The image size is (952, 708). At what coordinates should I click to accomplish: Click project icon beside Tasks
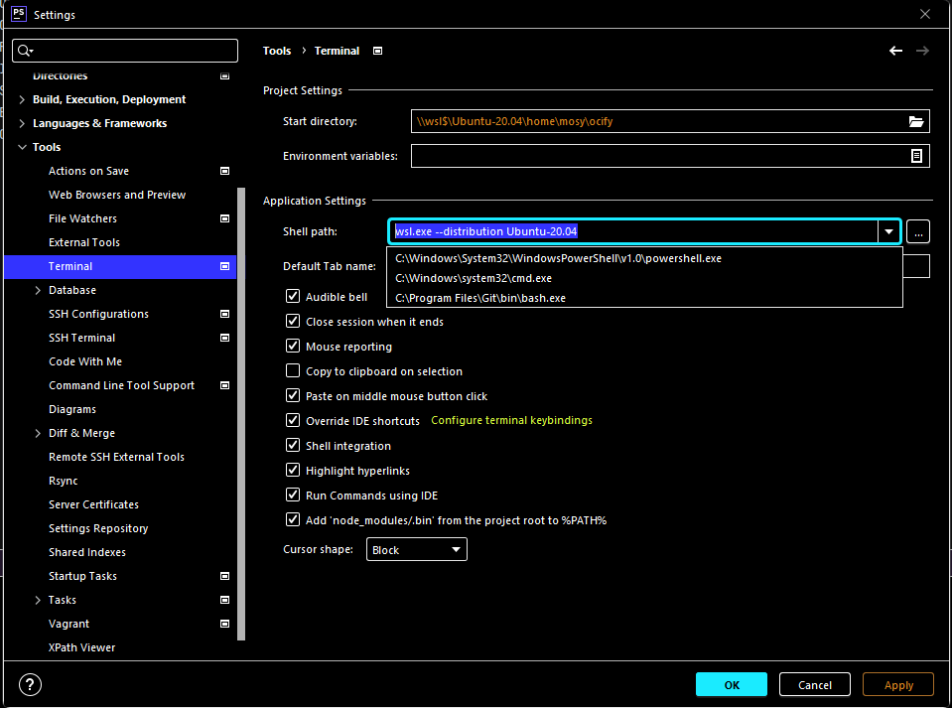224,600
